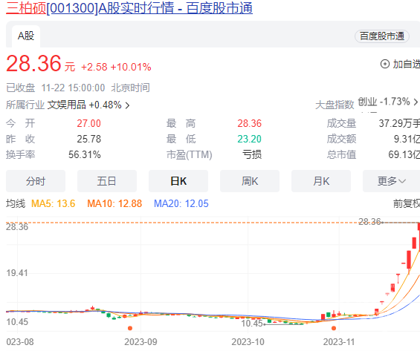Click the orange event dot near 2023-11
The image size is (420, 351).
(334, 328)
